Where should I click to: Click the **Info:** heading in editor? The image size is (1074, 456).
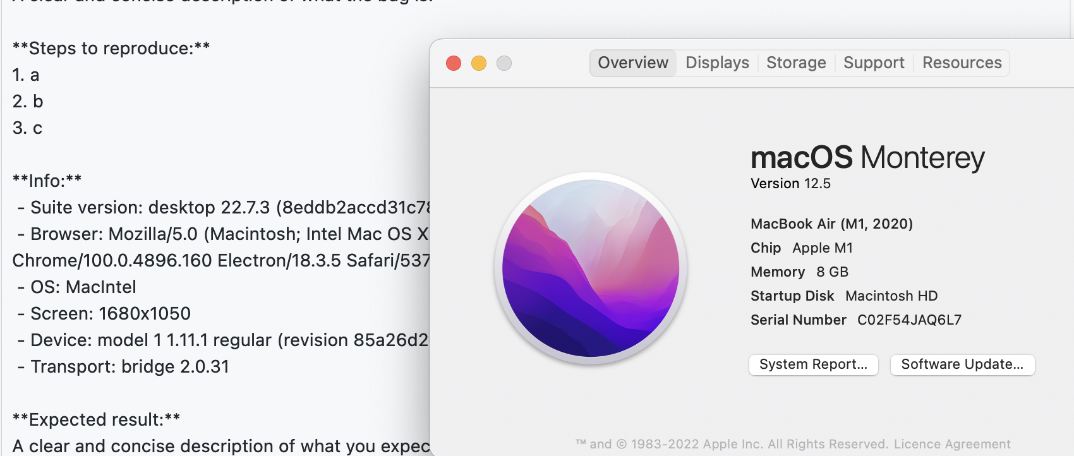click(47, 181)
